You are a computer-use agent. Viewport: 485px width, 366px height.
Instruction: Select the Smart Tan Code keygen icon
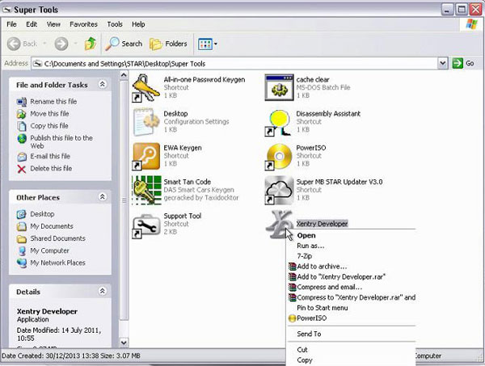146,190
